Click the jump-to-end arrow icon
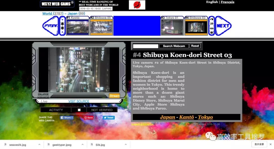 [212, 33]
